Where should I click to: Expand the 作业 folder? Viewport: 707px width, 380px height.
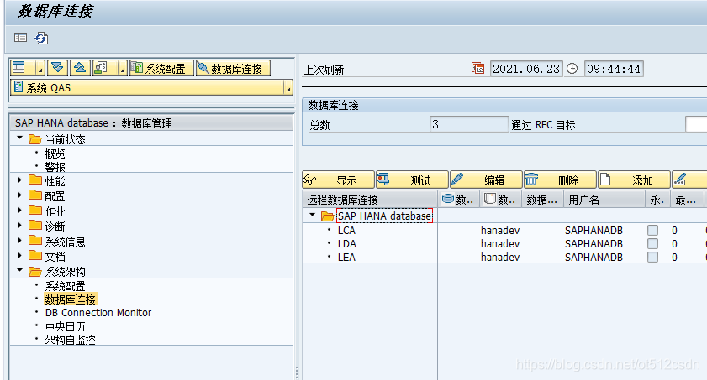coord(19,211)
